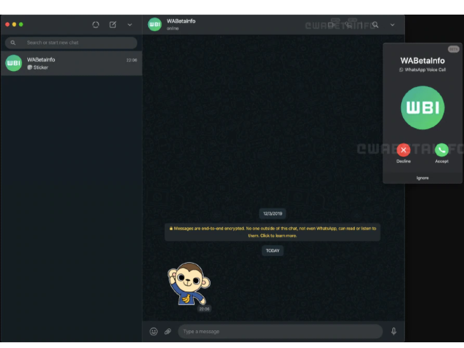The image size is (464, 348).
Task: Expand the conversation options chevron
Action: pos(392,25)
